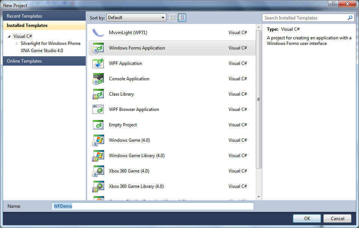Select Windows Game Library (4.0) template
Screen dimensions: 359x228
pos(172,156)
